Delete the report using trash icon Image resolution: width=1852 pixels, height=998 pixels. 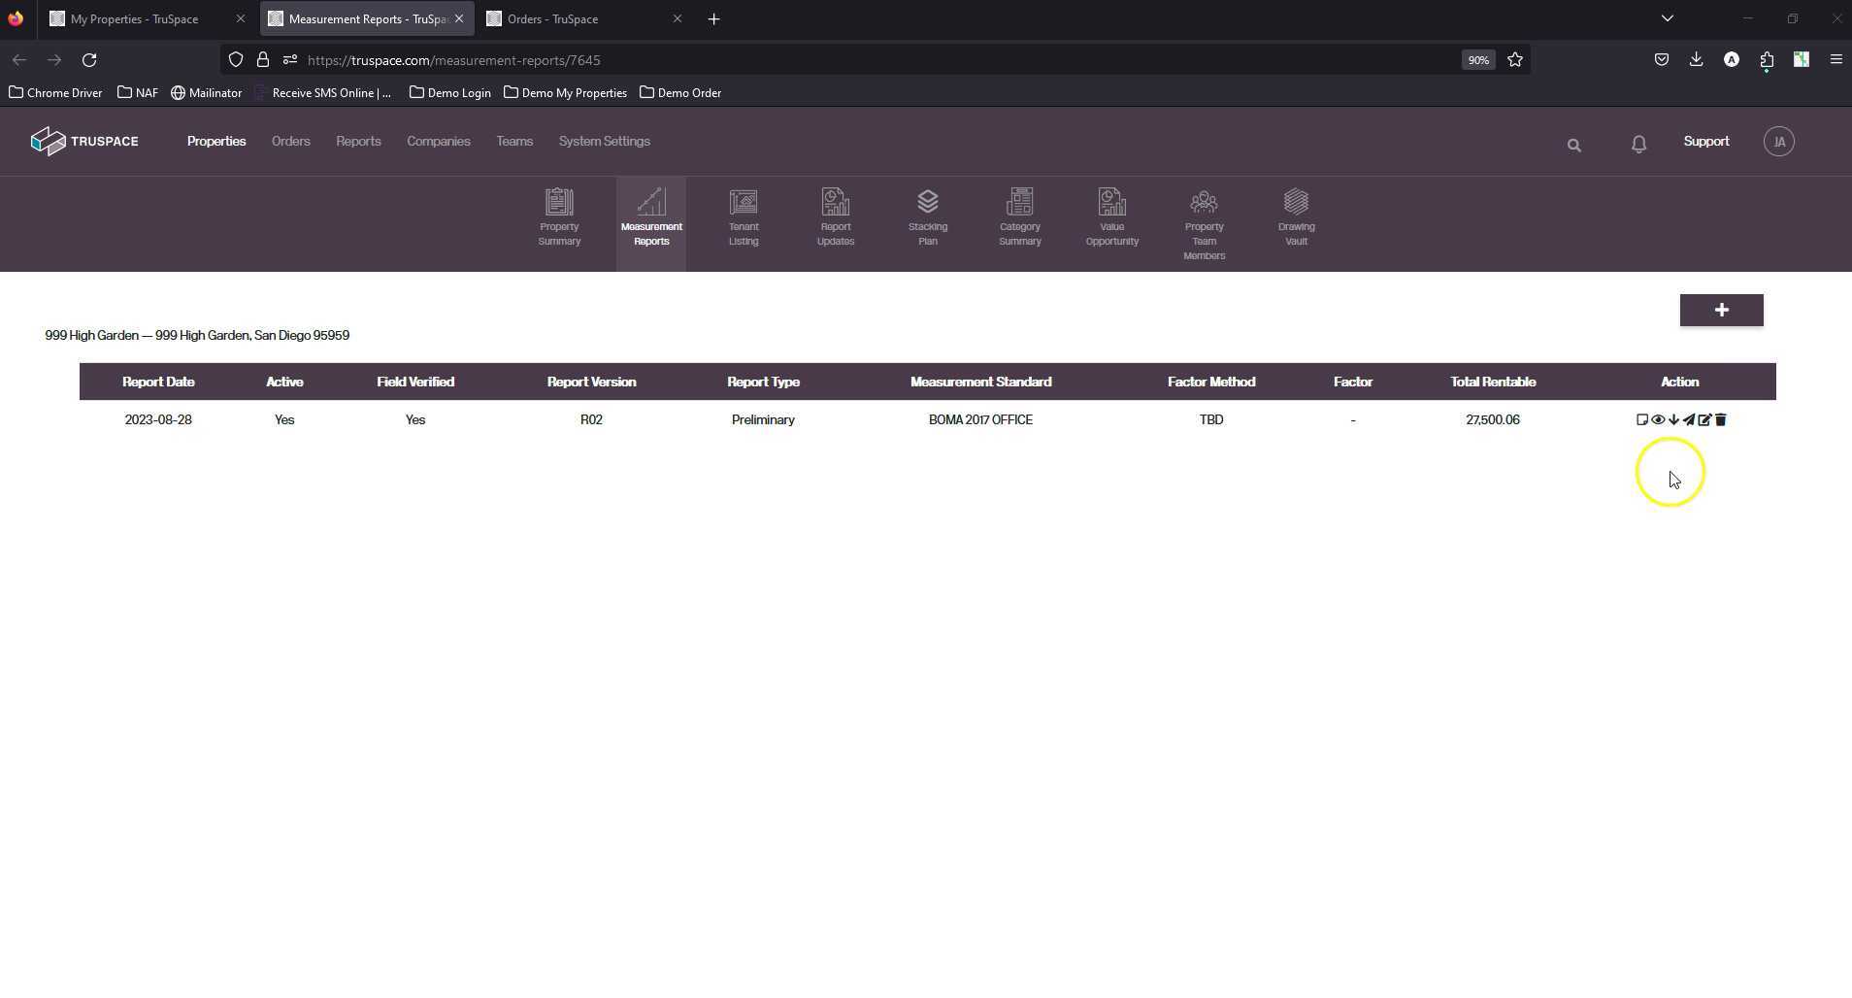tap(1721, 420)
